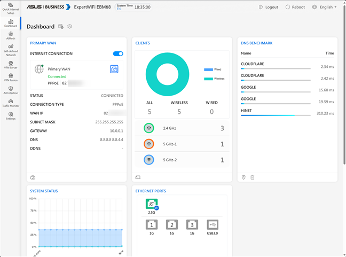Image resolution: width=346 pixels, height=257 pixels.
Task: Click the Time column header in DNS Benchmark
Action: pos(329,53)
